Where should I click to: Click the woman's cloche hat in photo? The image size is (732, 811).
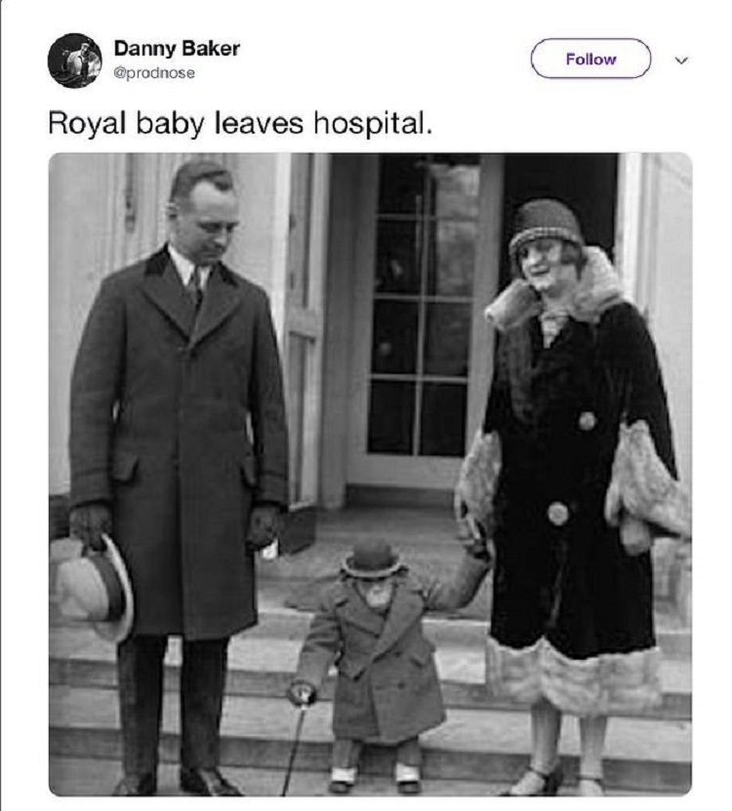pyautogui.click(x=546, y=225)
